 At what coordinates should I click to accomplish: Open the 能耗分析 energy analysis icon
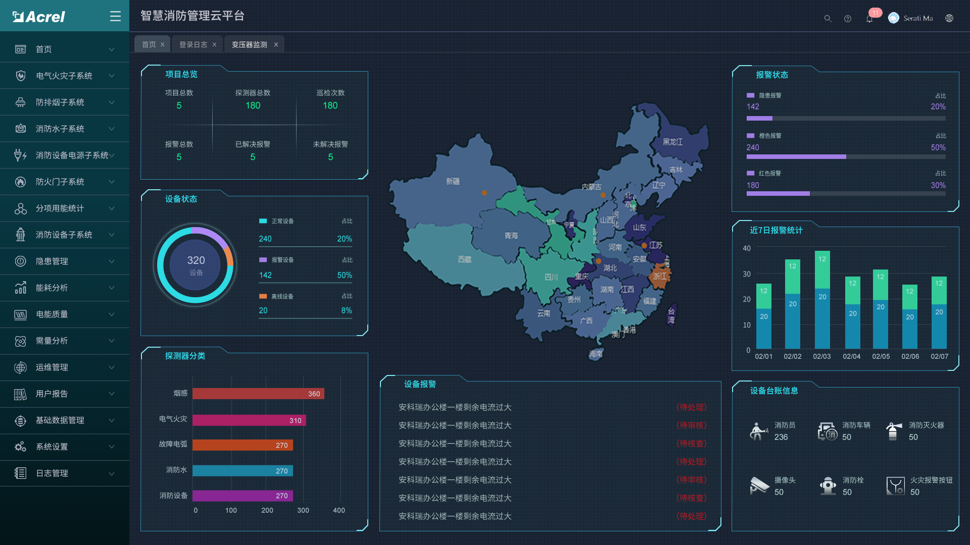pyautogui.click(x=20, y=288)
